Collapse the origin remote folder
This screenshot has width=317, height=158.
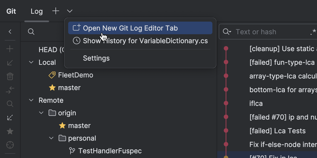coord(41,113)
